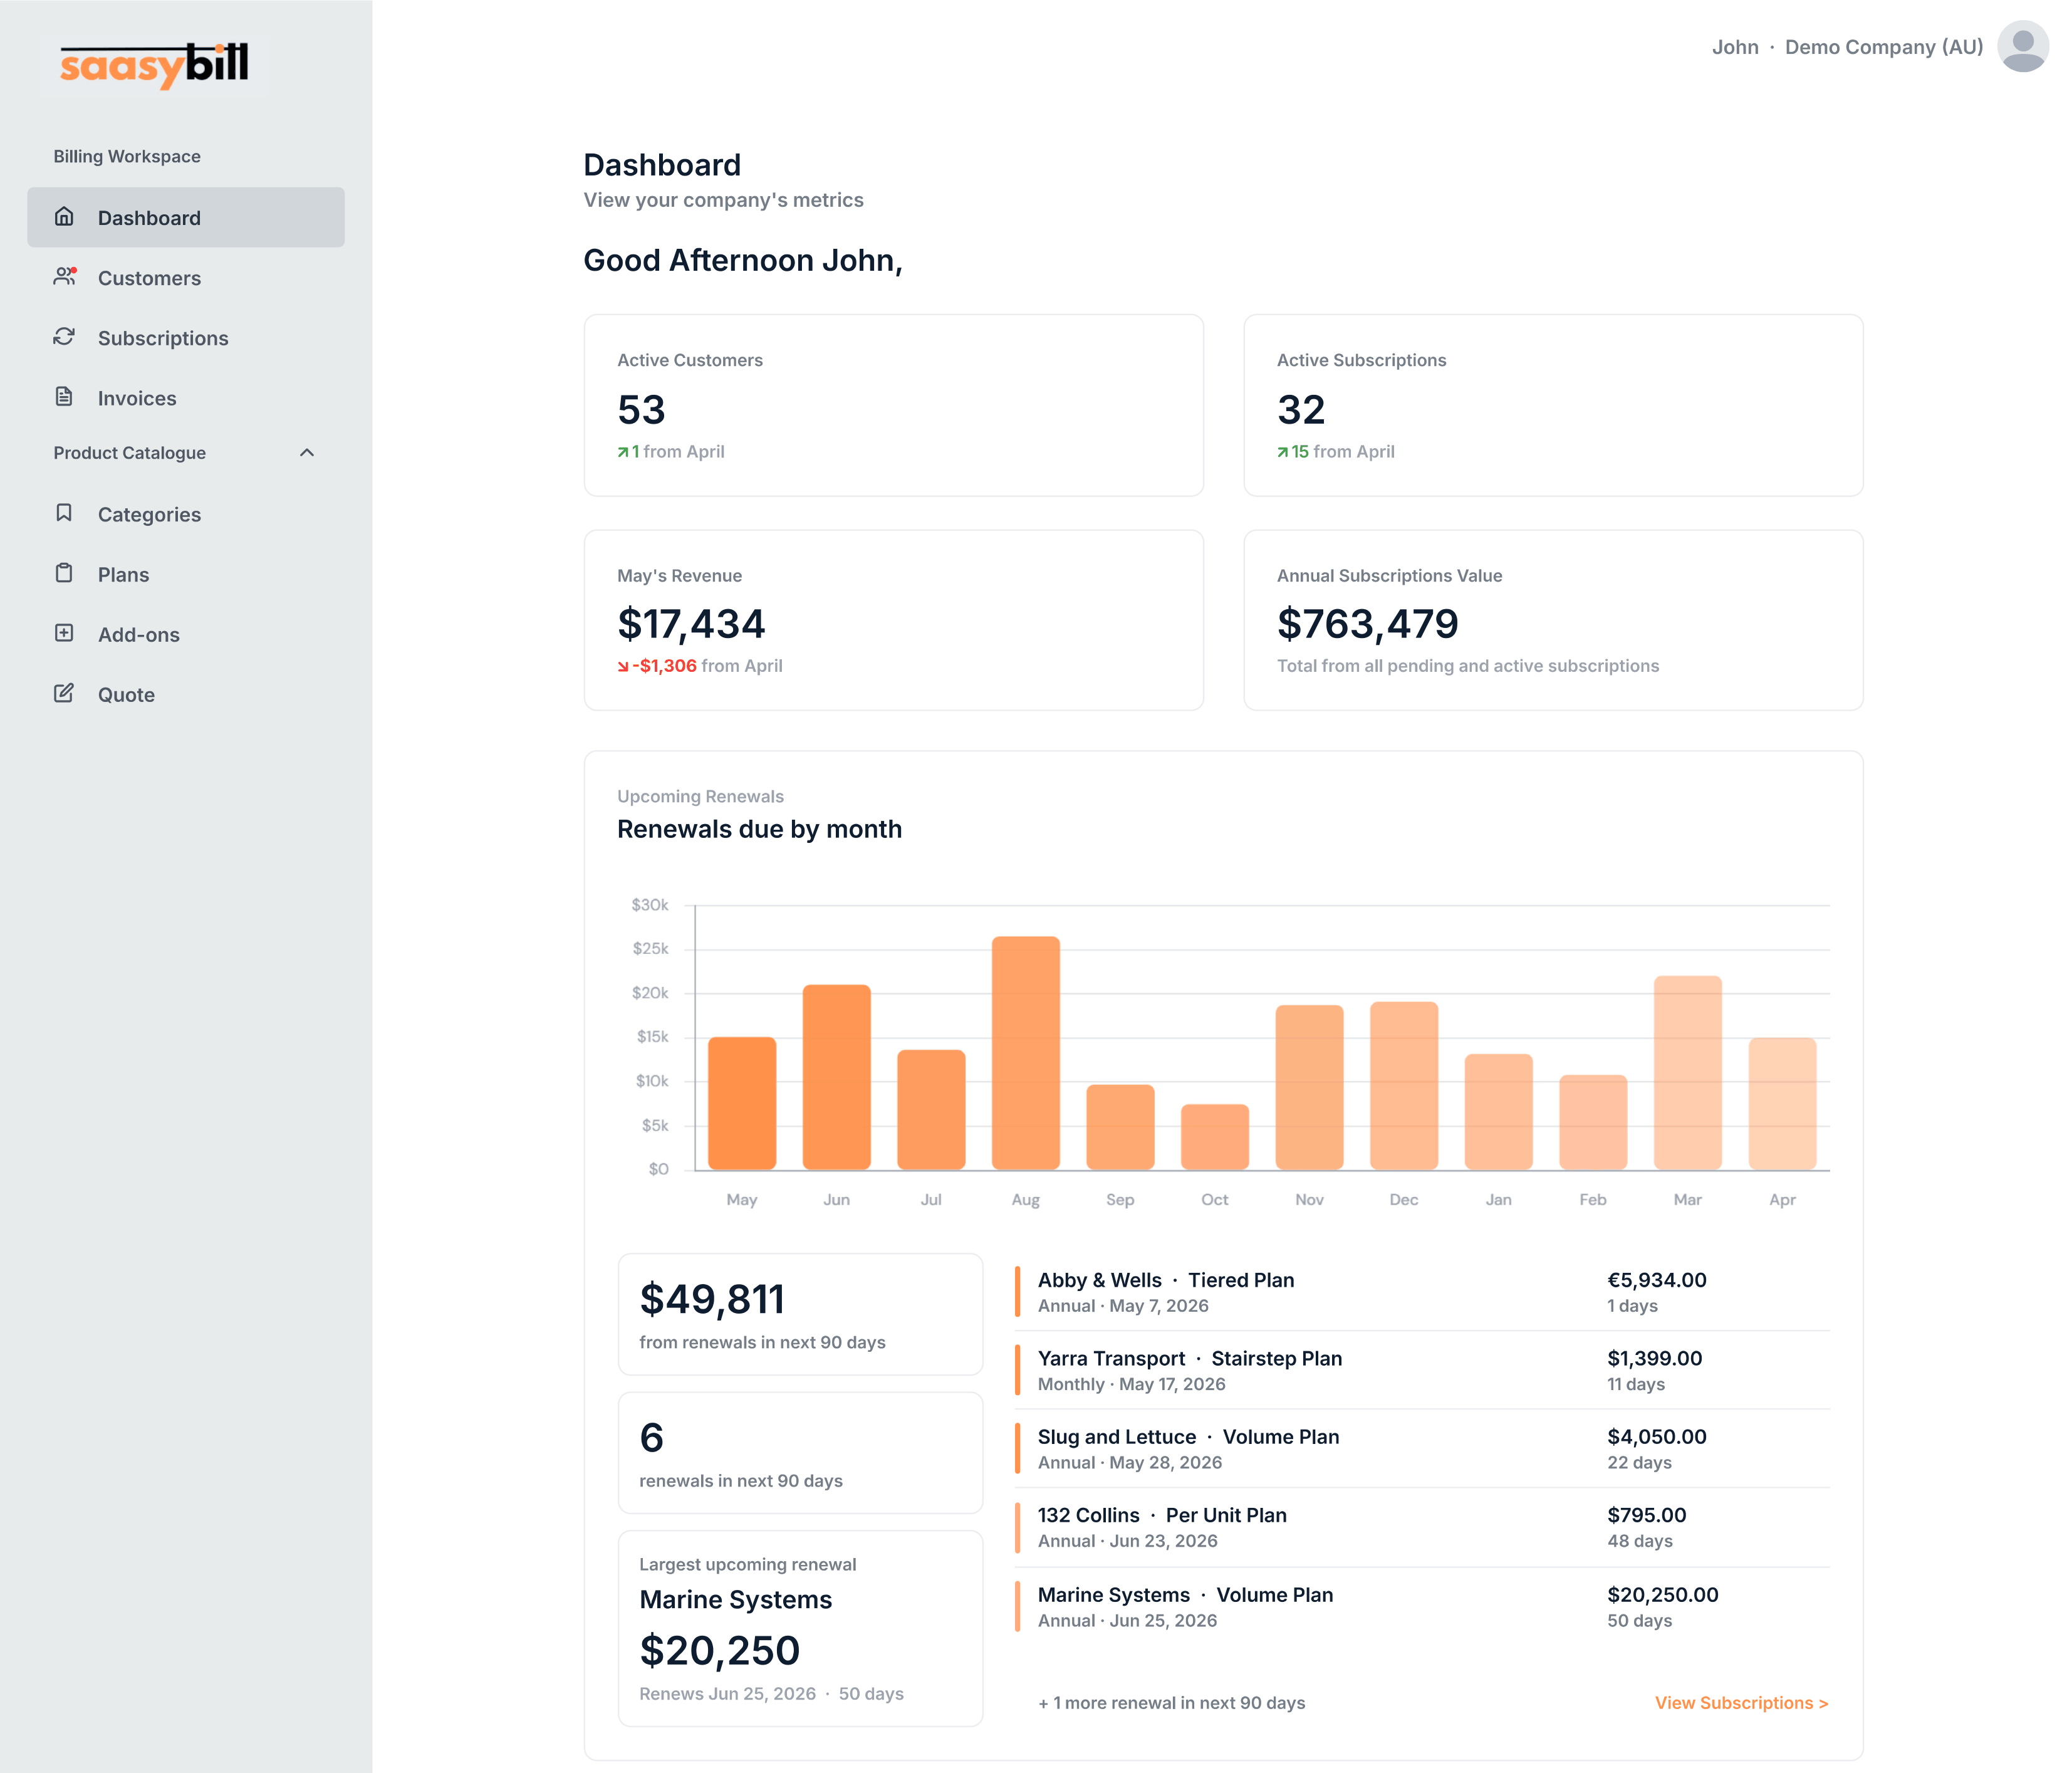2072x1773 pixels.
Task: Click the Categories bookmark icon
Action: [64, 513]
